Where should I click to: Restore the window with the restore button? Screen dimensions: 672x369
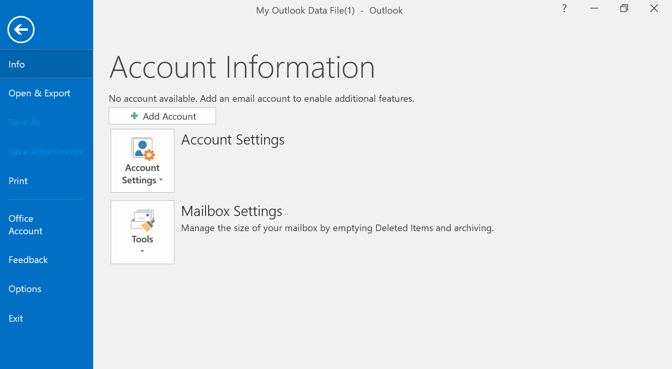(x=624, y=8)
